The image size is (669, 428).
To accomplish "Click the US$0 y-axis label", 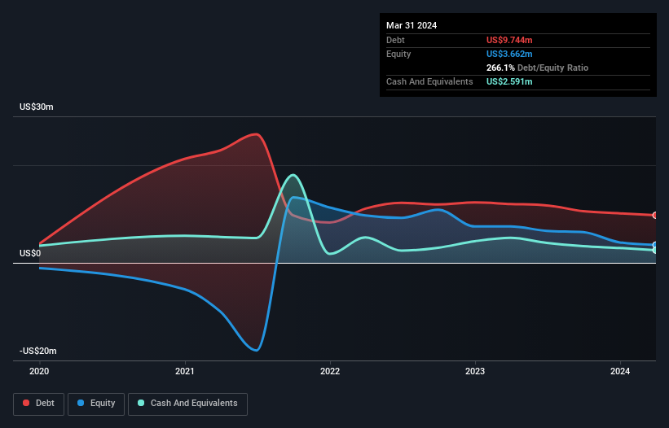I will point(30,253).
